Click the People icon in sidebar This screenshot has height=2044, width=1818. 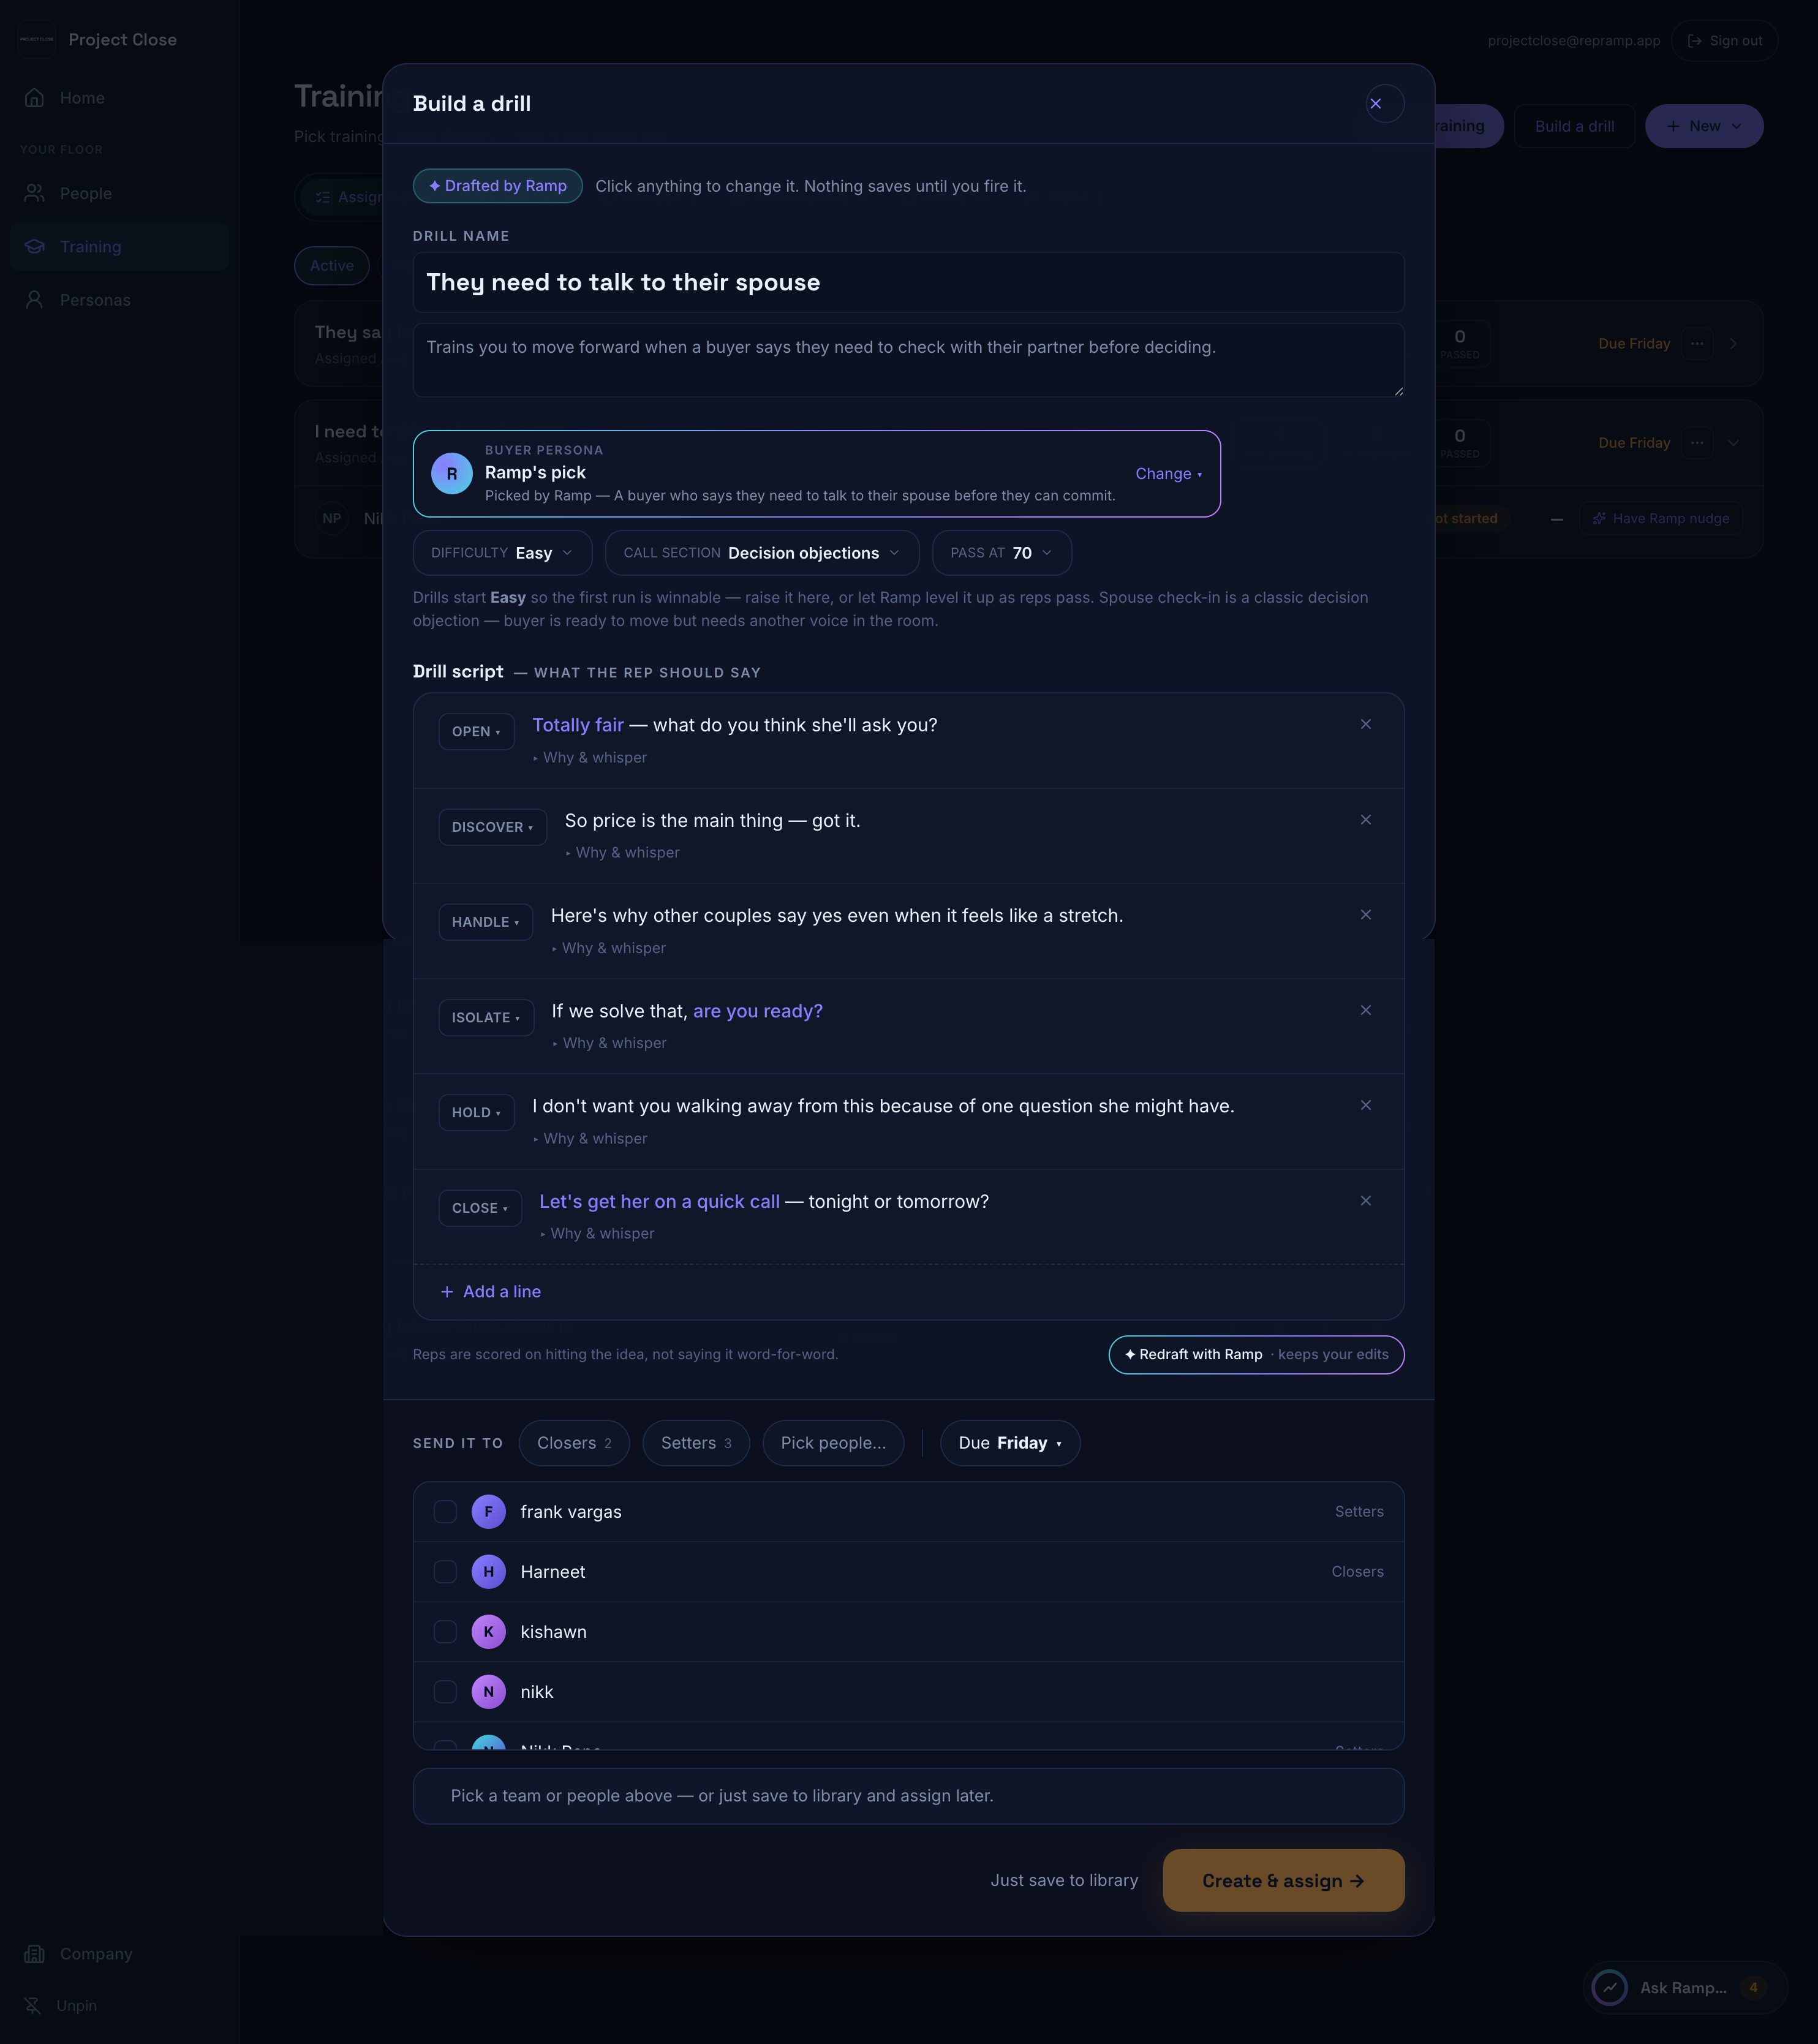coord(35,193)
